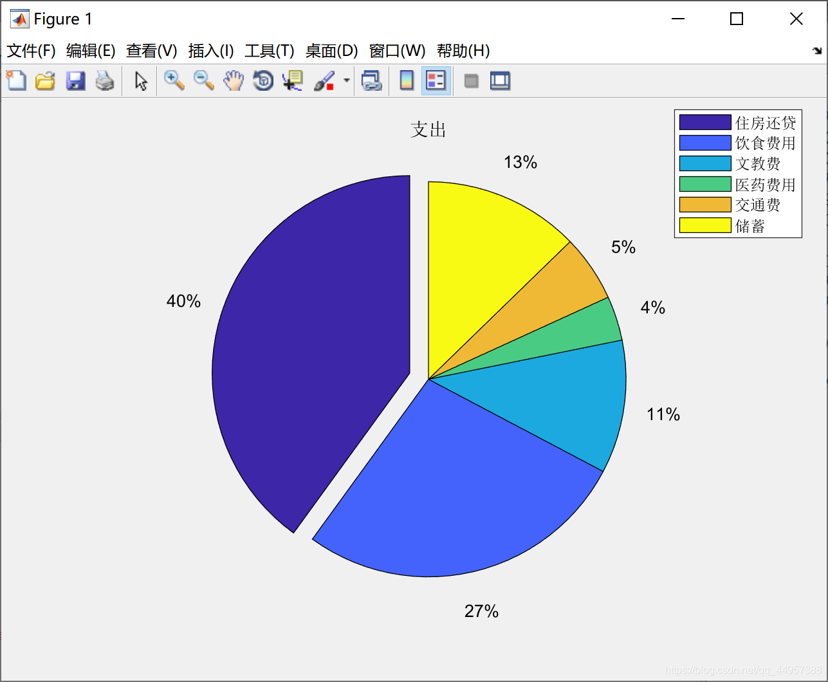828x682 pixels.
Task: Print the figure using the printer icon
Action: click(x=105, y=80)
